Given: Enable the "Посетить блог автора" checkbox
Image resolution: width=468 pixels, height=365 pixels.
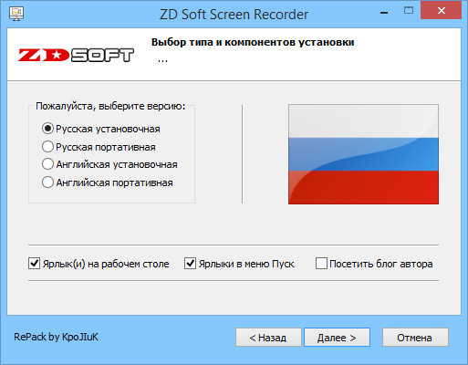Looking at the screenshot, I should click(321, 264).
